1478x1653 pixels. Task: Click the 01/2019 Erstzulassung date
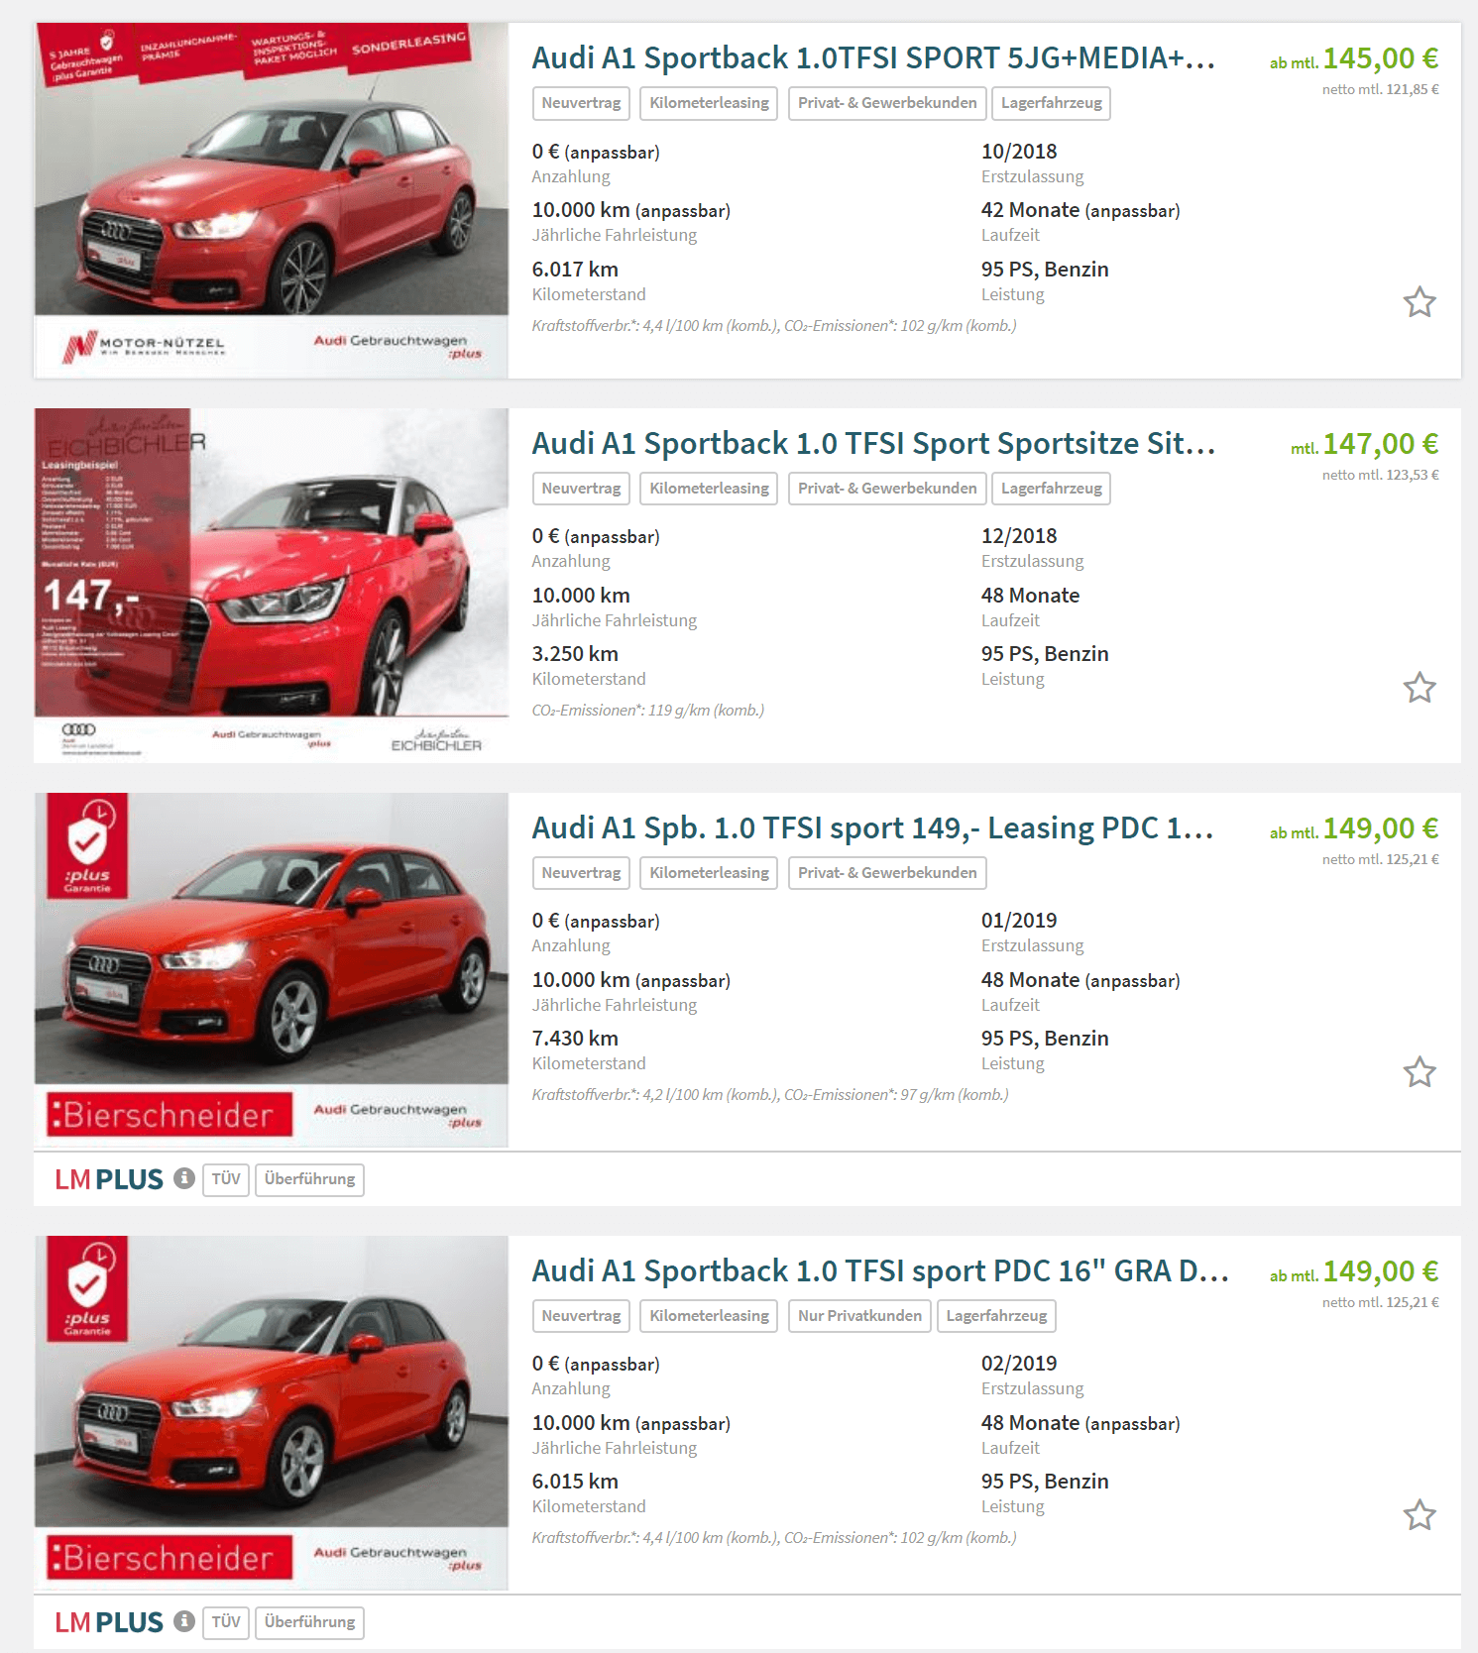1019,921
